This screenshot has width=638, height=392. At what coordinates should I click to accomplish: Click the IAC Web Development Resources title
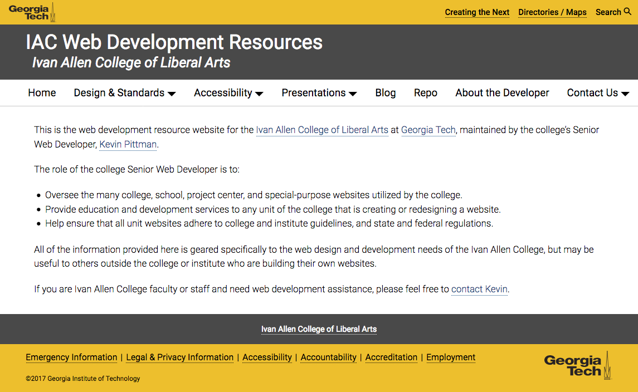(174, 42)
